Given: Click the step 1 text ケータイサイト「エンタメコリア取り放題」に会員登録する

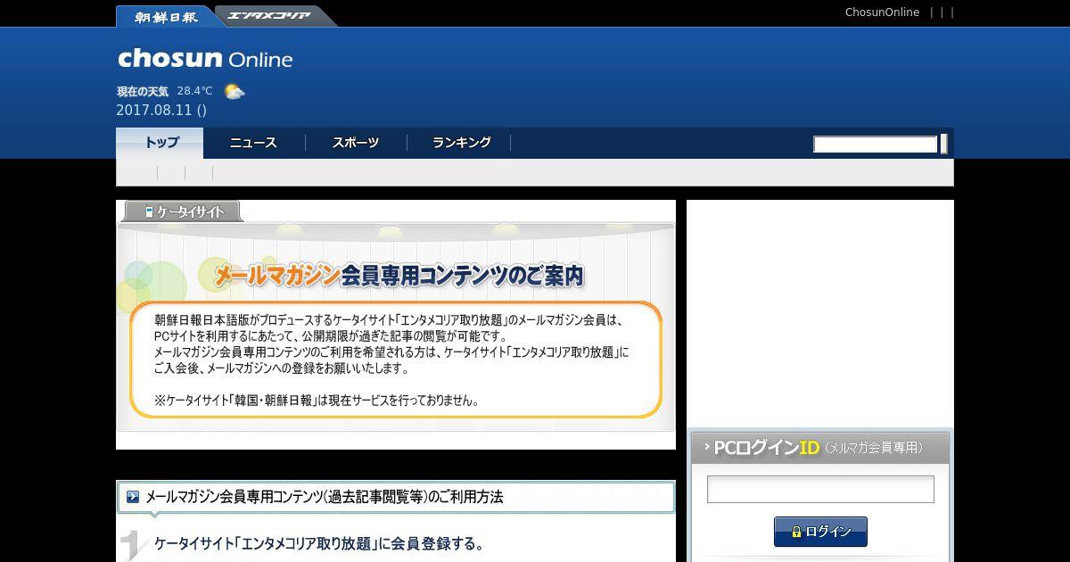Looking at the screenshot, I should click(319, 543).
